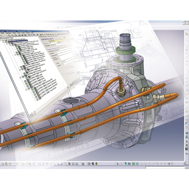Select the zoom-in magnifier in bottom toolbar
Screen dimensions: 189x189
tap(54, 164)
